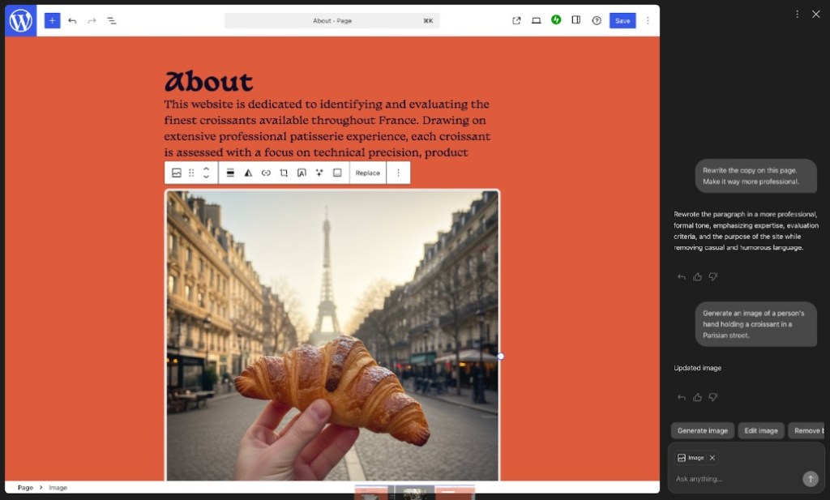
Task: Open the Document Overview list view
Action: click(x=112, y=20)
